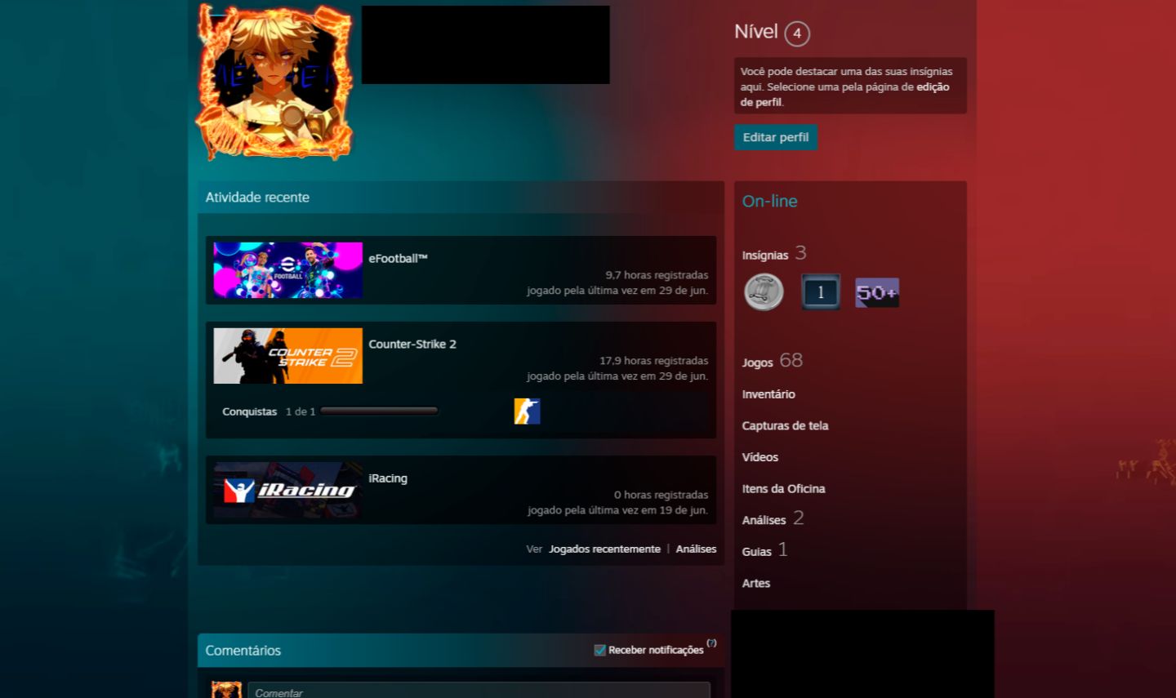
Task: Open the Counter-Strike 2 game banner
Action: (287, 356)
